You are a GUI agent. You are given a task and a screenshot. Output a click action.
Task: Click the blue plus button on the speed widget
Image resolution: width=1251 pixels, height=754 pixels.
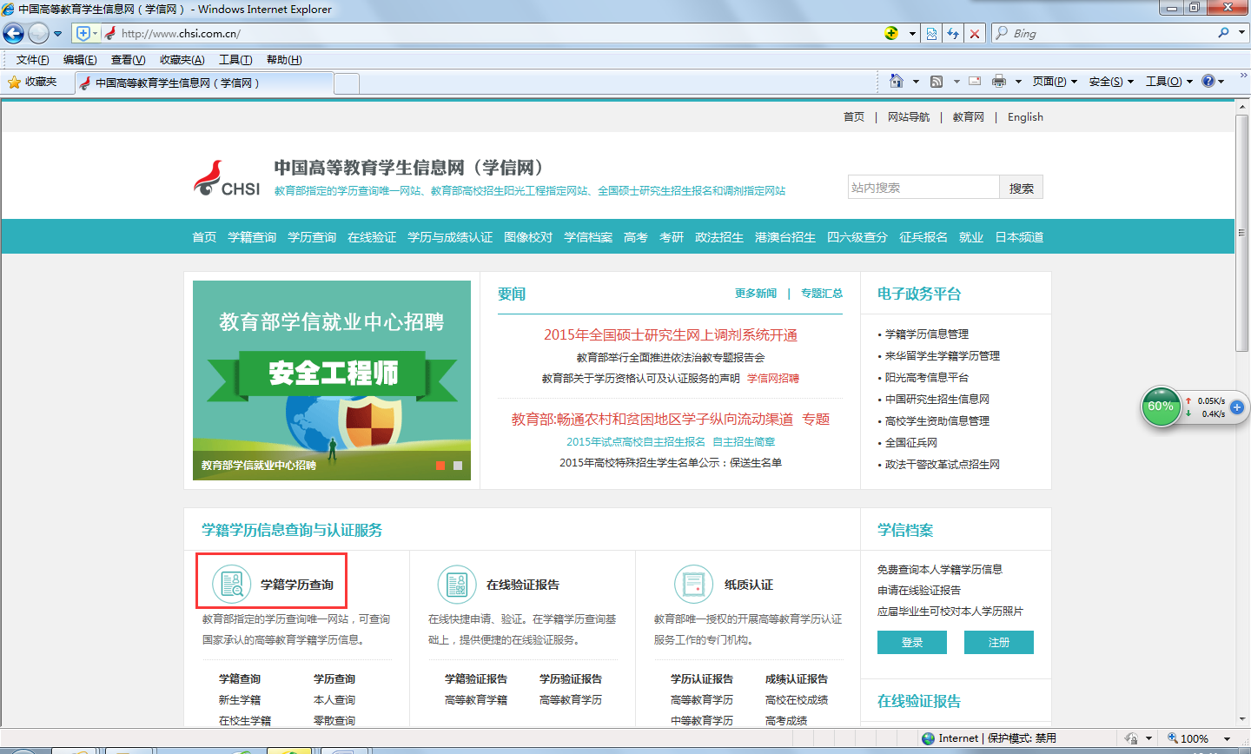tap(1237, 407)
